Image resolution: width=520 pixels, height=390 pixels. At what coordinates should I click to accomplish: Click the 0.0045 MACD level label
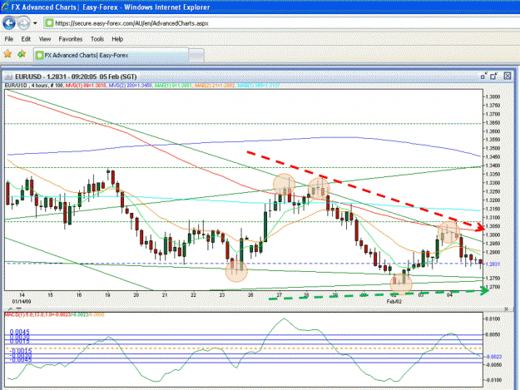[20, 332]
